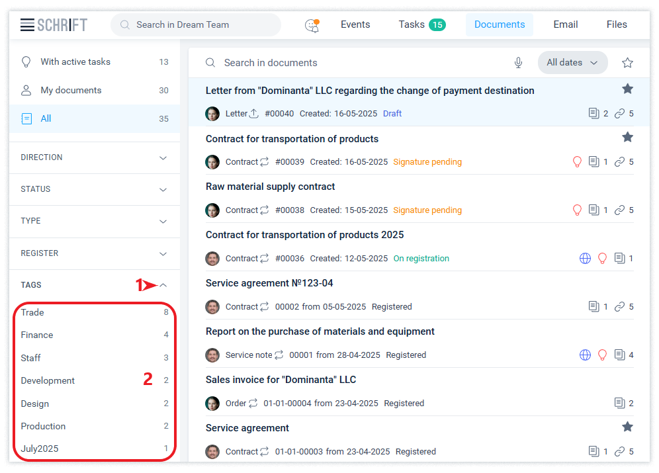Click the pages icon on Sales invoice row
The image size is (659, 473).
(x=619, y=404)
